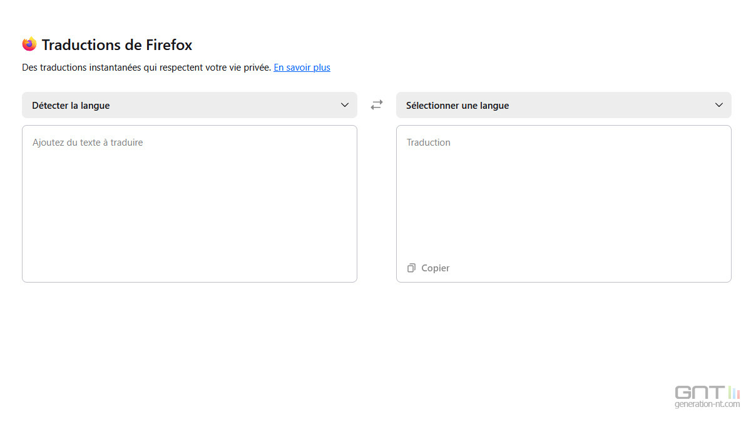Screen dimensions: 751x422
Task: Click the copy icon beside Copier
Action: tap(411, 268)
